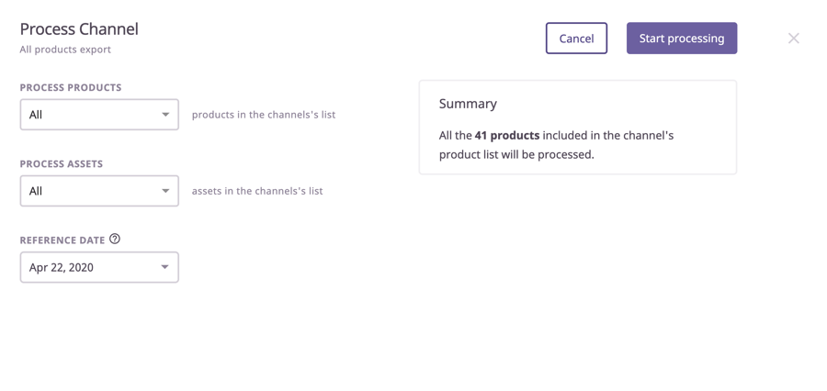
Task: Click the PROCESS ASSETS label
Action: [62, 163]
